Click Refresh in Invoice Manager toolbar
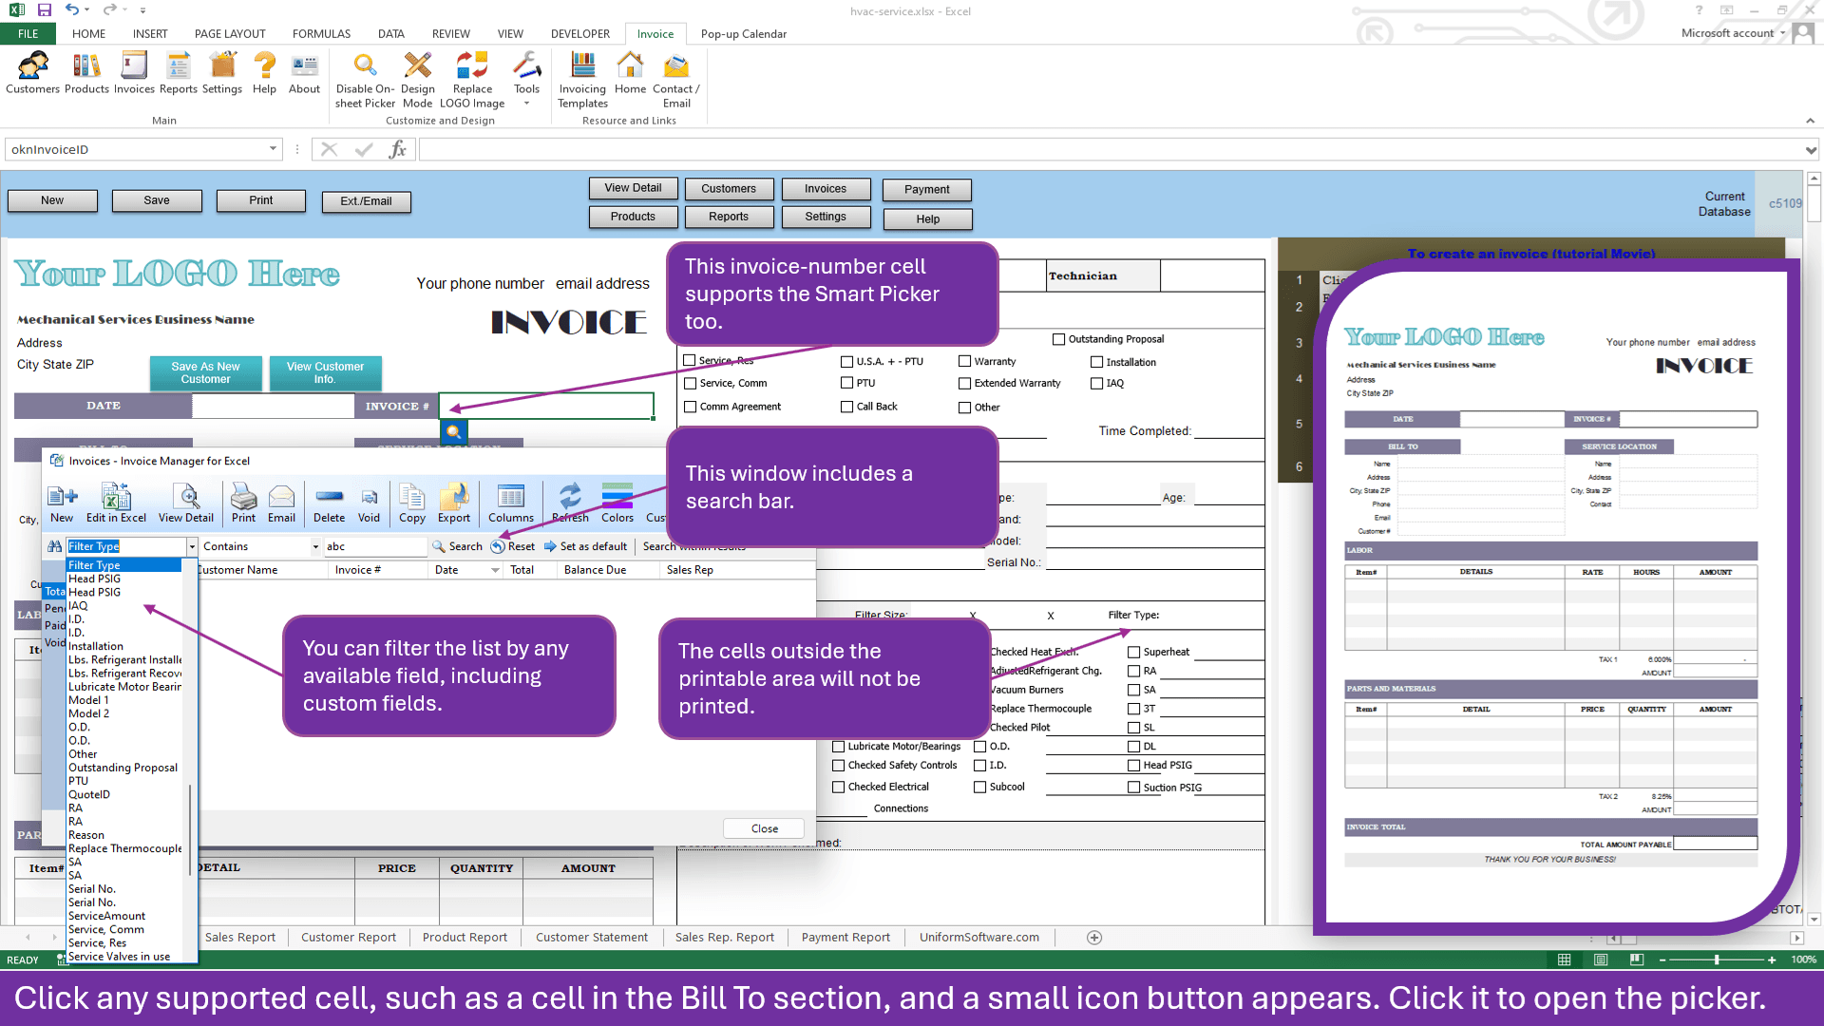1824x1026 pixels. tap(570, 503)
